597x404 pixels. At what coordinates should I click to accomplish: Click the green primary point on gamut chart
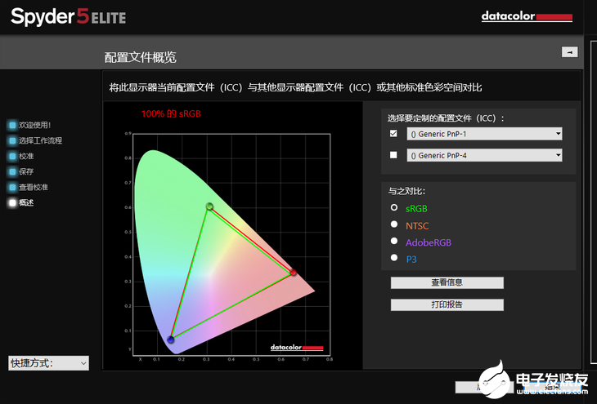pos(209,206)
